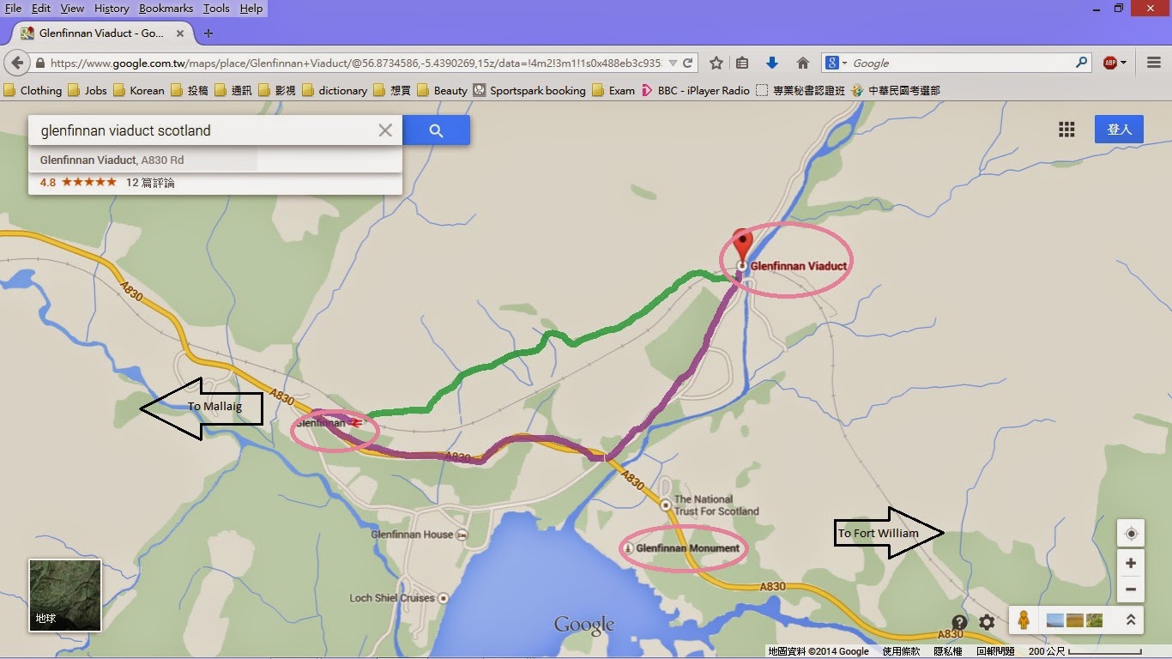Open the Korean bookmarks folder
Viewport: 1172px width, 659px height.
coord(139,90)
